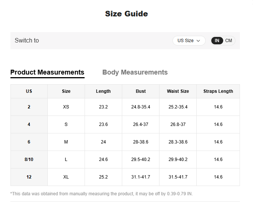Switch units to CM
The height and width of the screenshot is (202, 253).
[228, 41]
